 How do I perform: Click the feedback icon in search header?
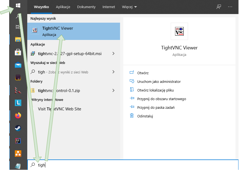click(219, 7)
